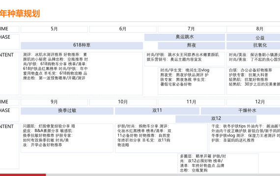
Task: Click the line 妆：开学必备好物推荐
Action: (43, 145)
